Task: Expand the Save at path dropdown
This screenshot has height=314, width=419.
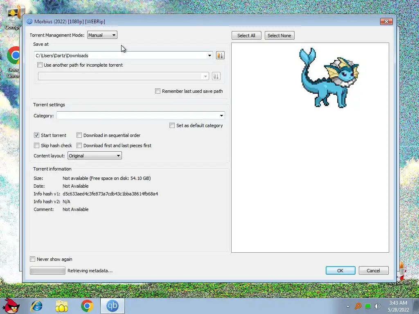Action: pyautogui.click(x=209, y=56)
